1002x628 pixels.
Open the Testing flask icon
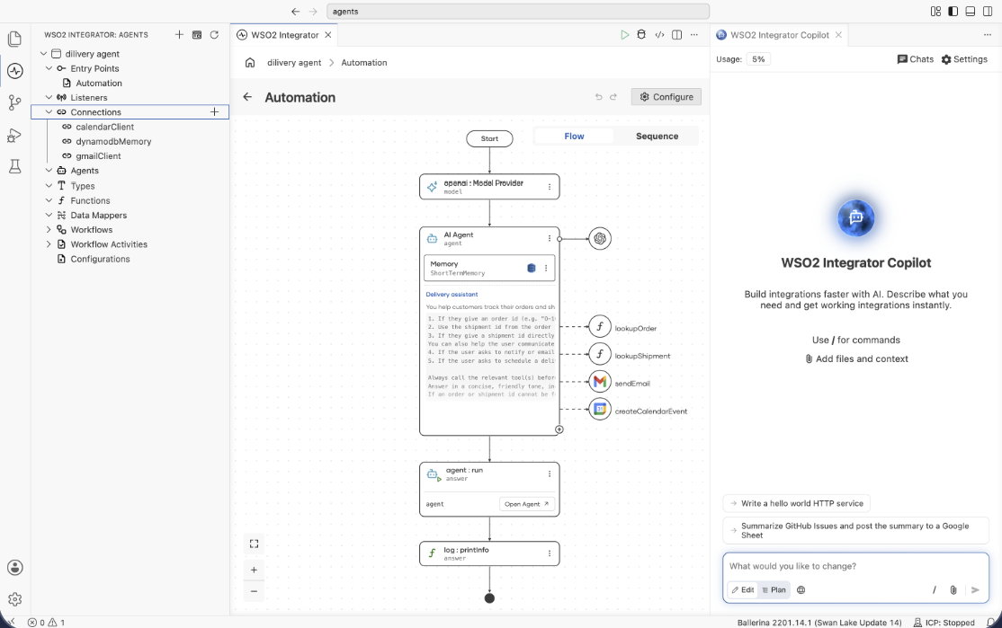click(x=14, y=166)
